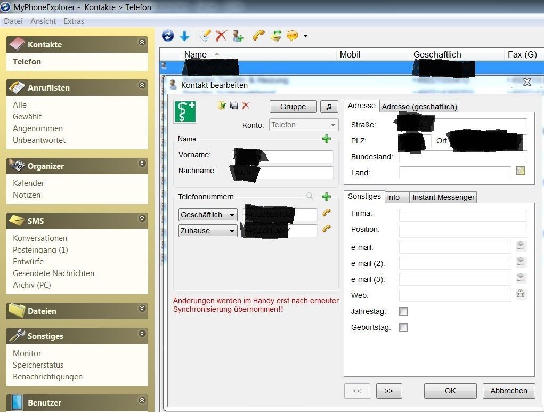Open the Konto dropdown
This screenshot has height=412, width=544.
click(304, 125)
